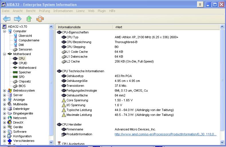Image resolution: width=226 pixels, height=147 pixels.
Task: Click the I/O Spannung row label
Action: coord(76,105)
